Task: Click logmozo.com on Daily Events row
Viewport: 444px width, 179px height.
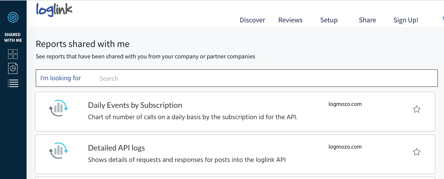Action: tap(345, 104)
